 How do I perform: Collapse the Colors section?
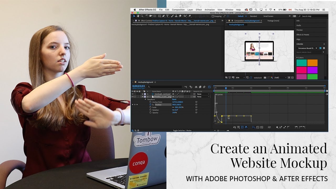click(297, 58)
